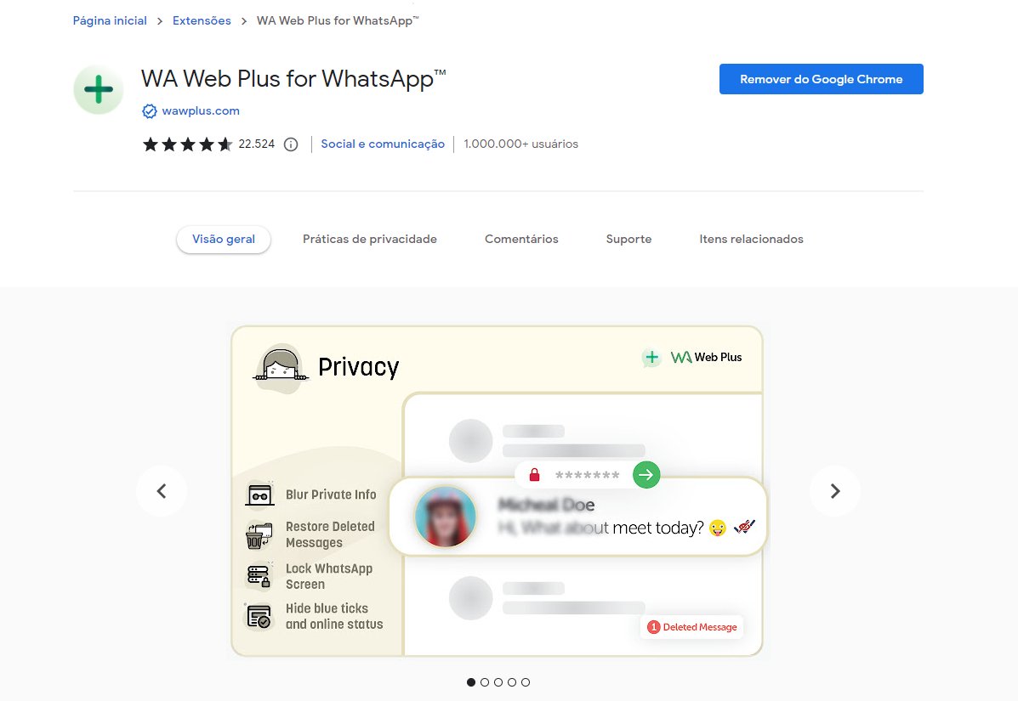1018x701 pixels.
Task: Click the Lock WhatsApp Screen label
Action: tap(329, 576)
